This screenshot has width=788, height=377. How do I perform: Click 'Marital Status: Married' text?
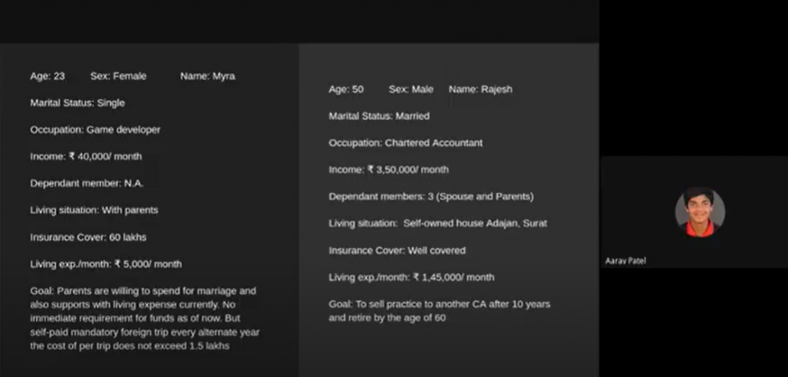(379, 116)
